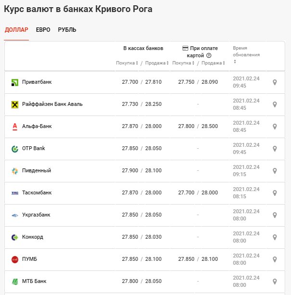Open map location pin for Райффайзен Банк Аваль
Image resolution: width=291 pixels, height=295 pixels.
tap(275, 104)
